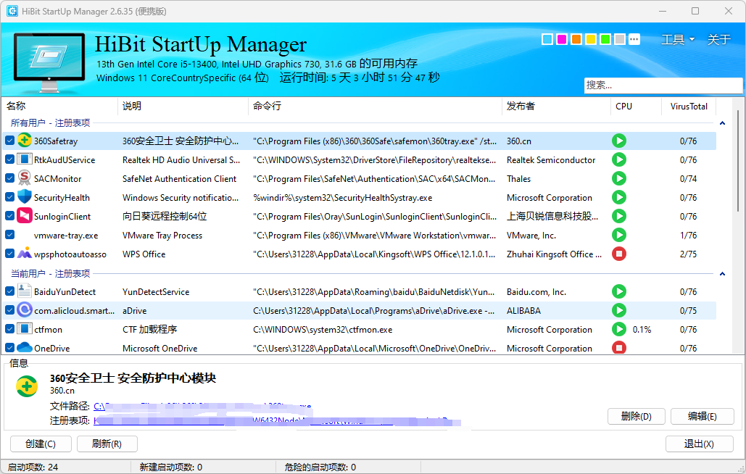Click green running status icon for 360Safetray
This screenshot has width=746, height=474.
(619, 141)
